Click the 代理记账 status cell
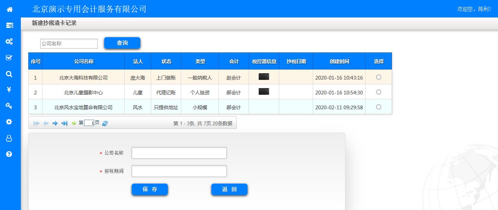Viewport: 498px width, 210px height. click(x=166, y=93)
